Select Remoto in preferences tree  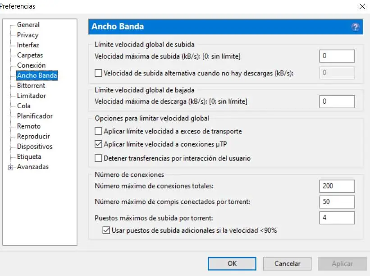(28, 126)
